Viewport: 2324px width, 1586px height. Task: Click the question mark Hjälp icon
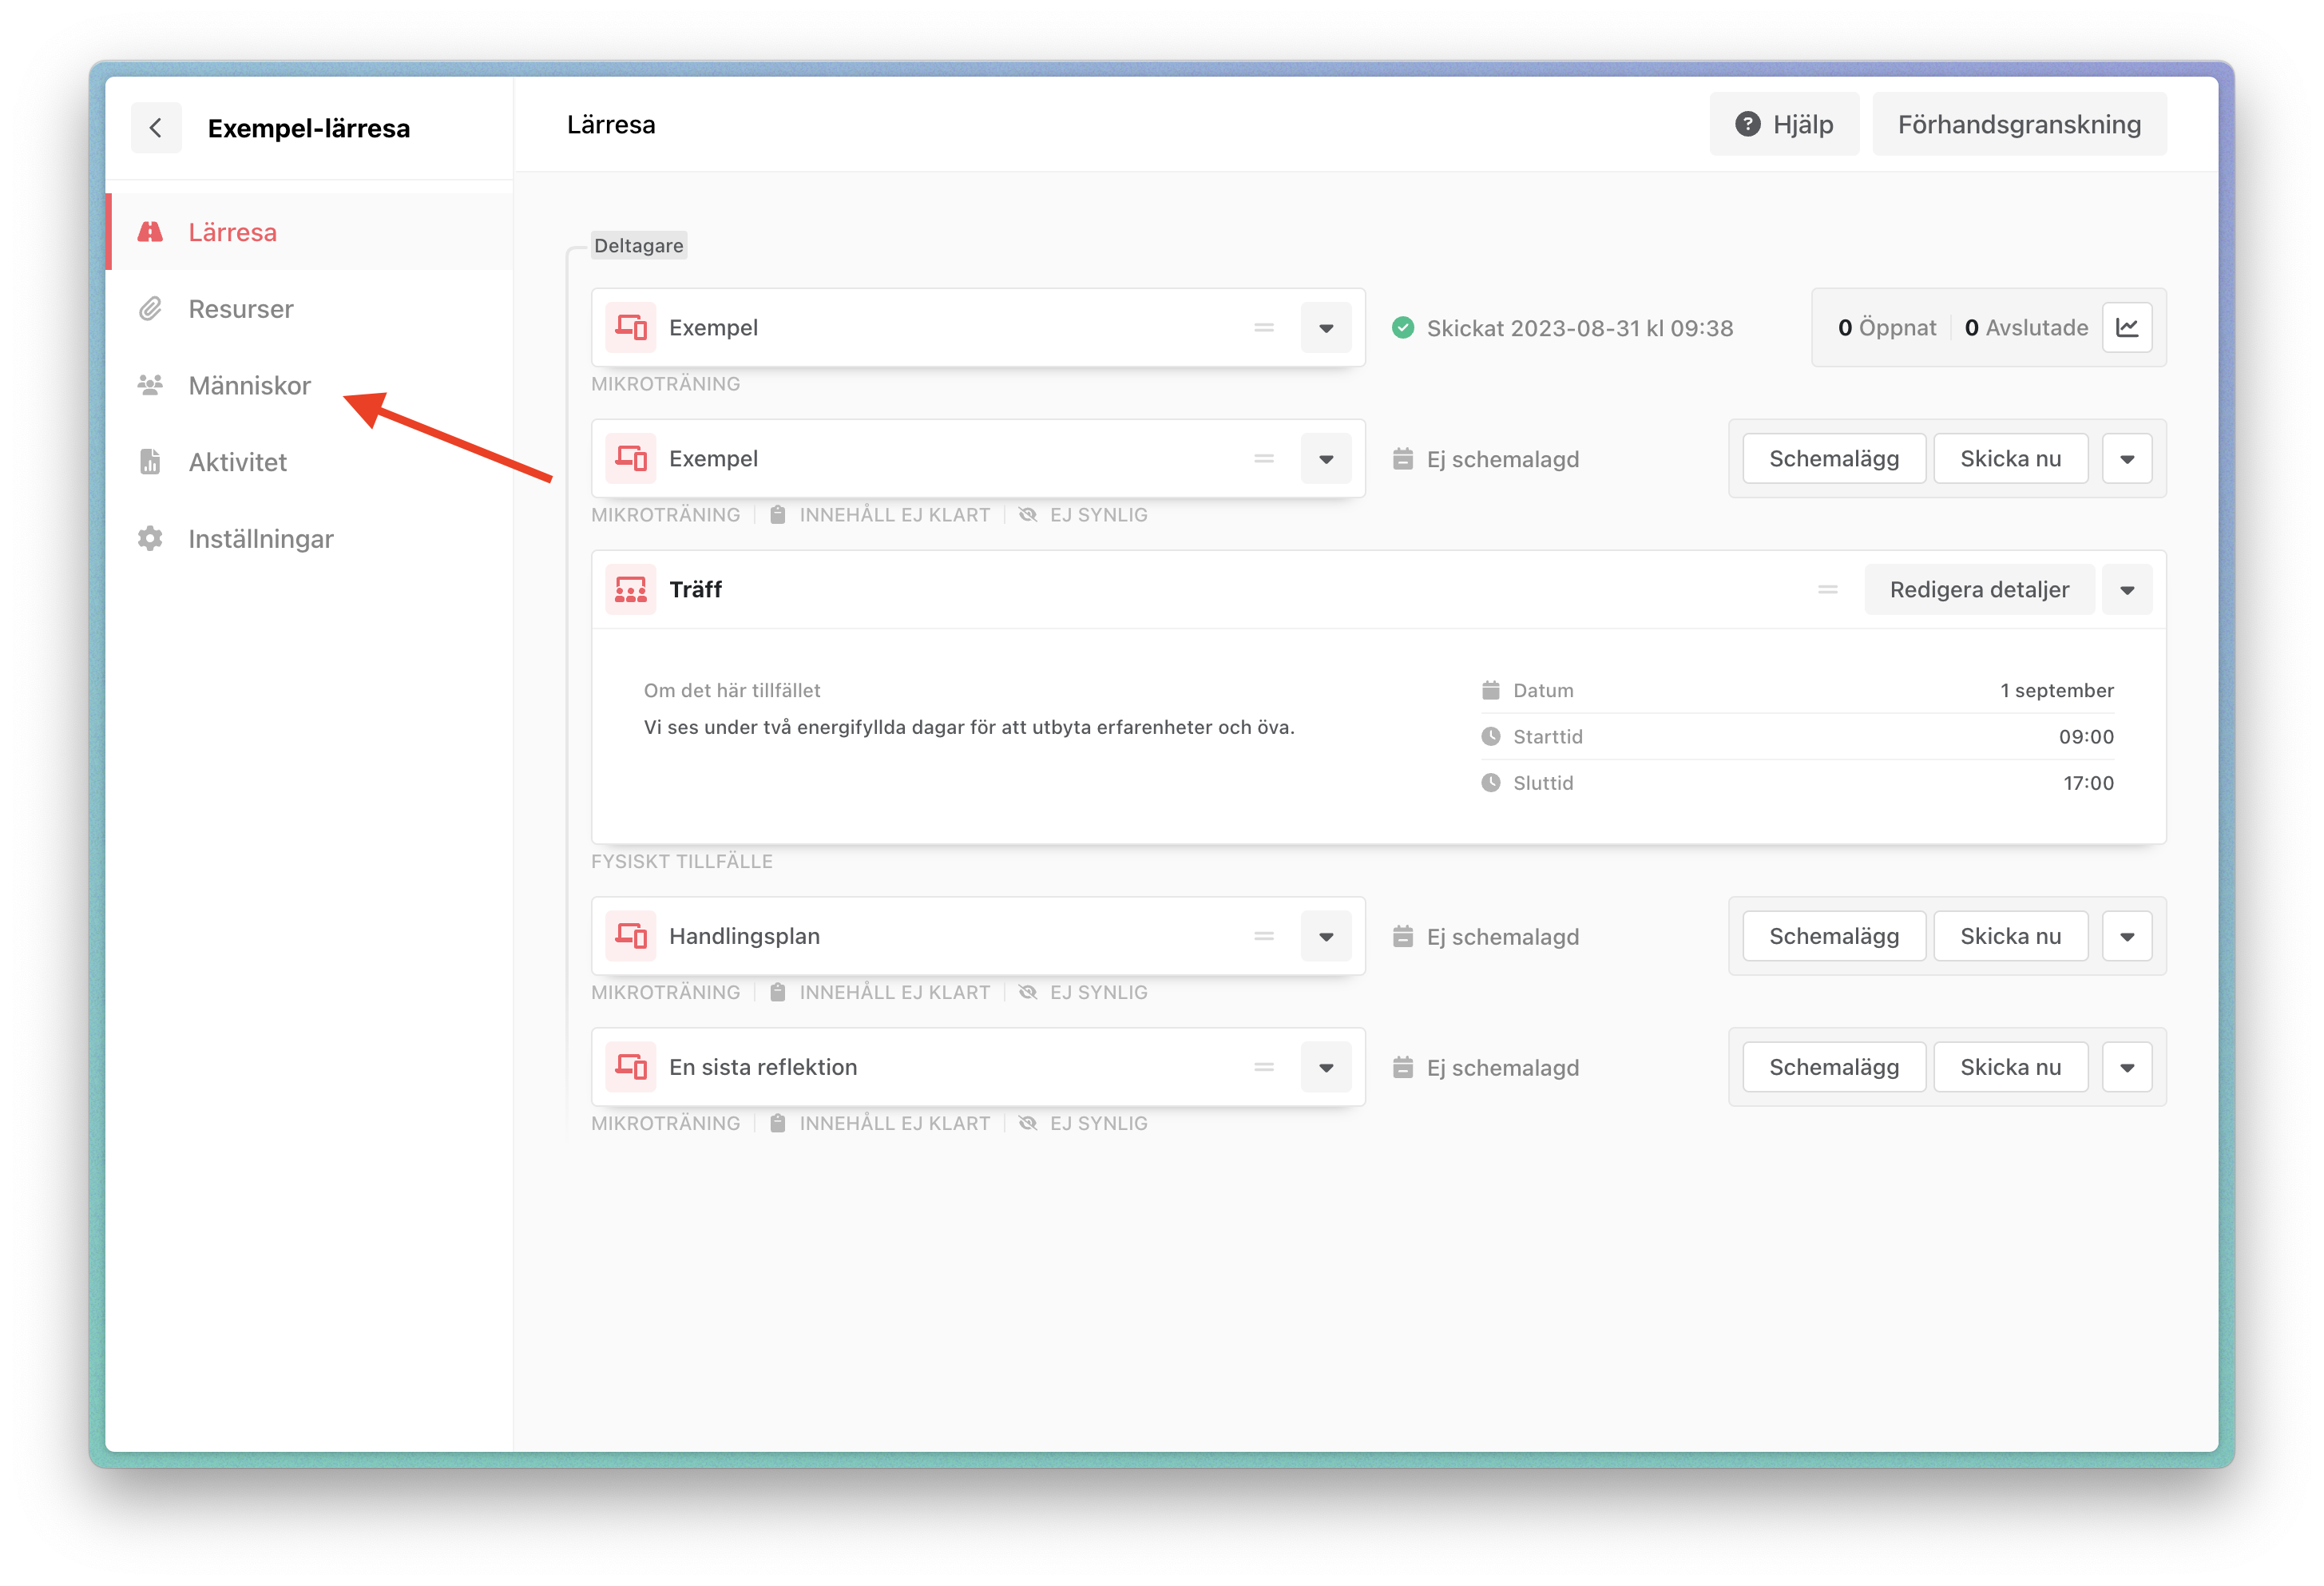tap(1747, 125)
